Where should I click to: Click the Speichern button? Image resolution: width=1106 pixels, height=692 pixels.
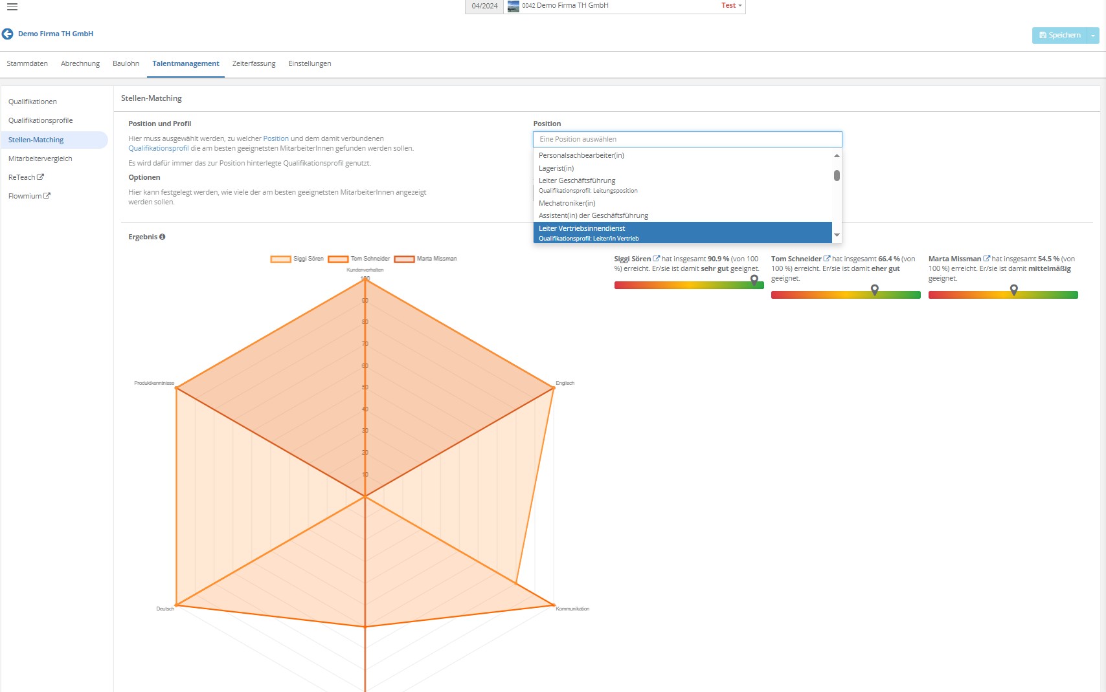(x=1059, y=36)
